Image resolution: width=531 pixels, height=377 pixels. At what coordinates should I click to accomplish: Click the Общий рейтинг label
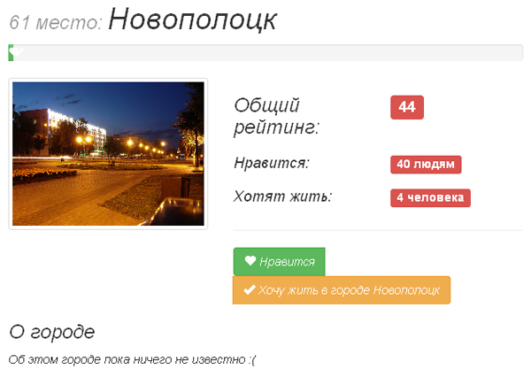[277, 116]
